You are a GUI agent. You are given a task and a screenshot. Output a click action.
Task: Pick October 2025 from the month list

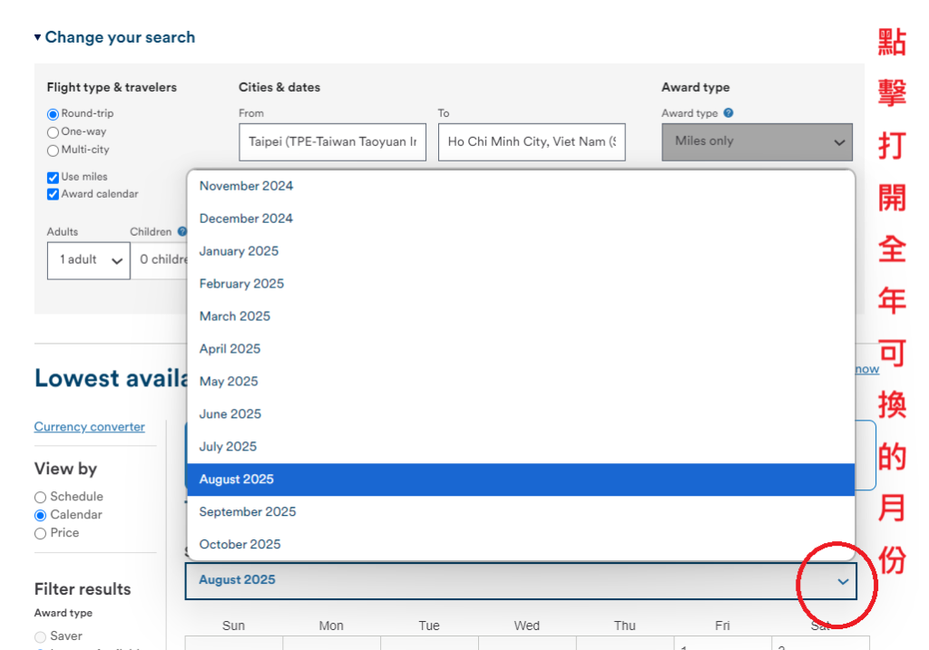(240, 545)
